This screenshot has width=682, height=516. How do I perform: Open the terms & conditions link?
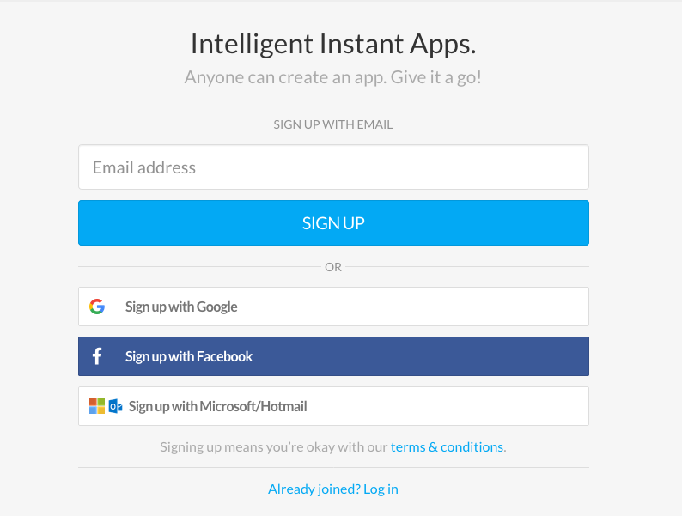coord(447,446)
